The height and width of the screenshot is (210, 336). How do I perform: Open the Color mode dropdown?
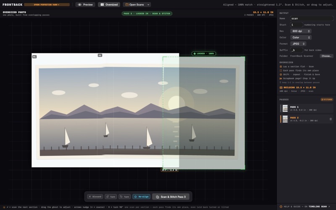(301, 37)
